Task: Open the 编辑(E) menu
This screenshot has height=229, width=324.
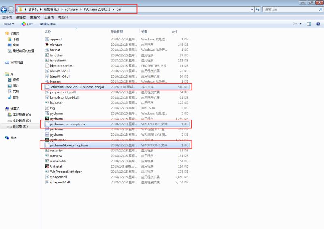Action: 21,17
